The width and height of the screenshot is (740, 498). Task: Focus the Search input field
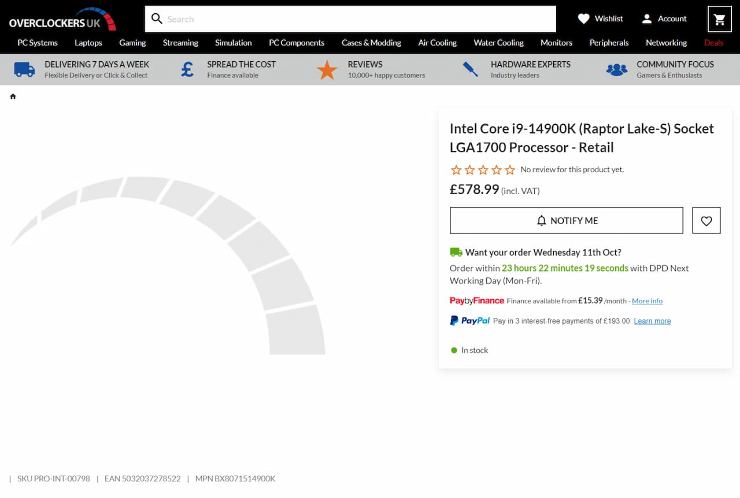(x=350, y=19)
